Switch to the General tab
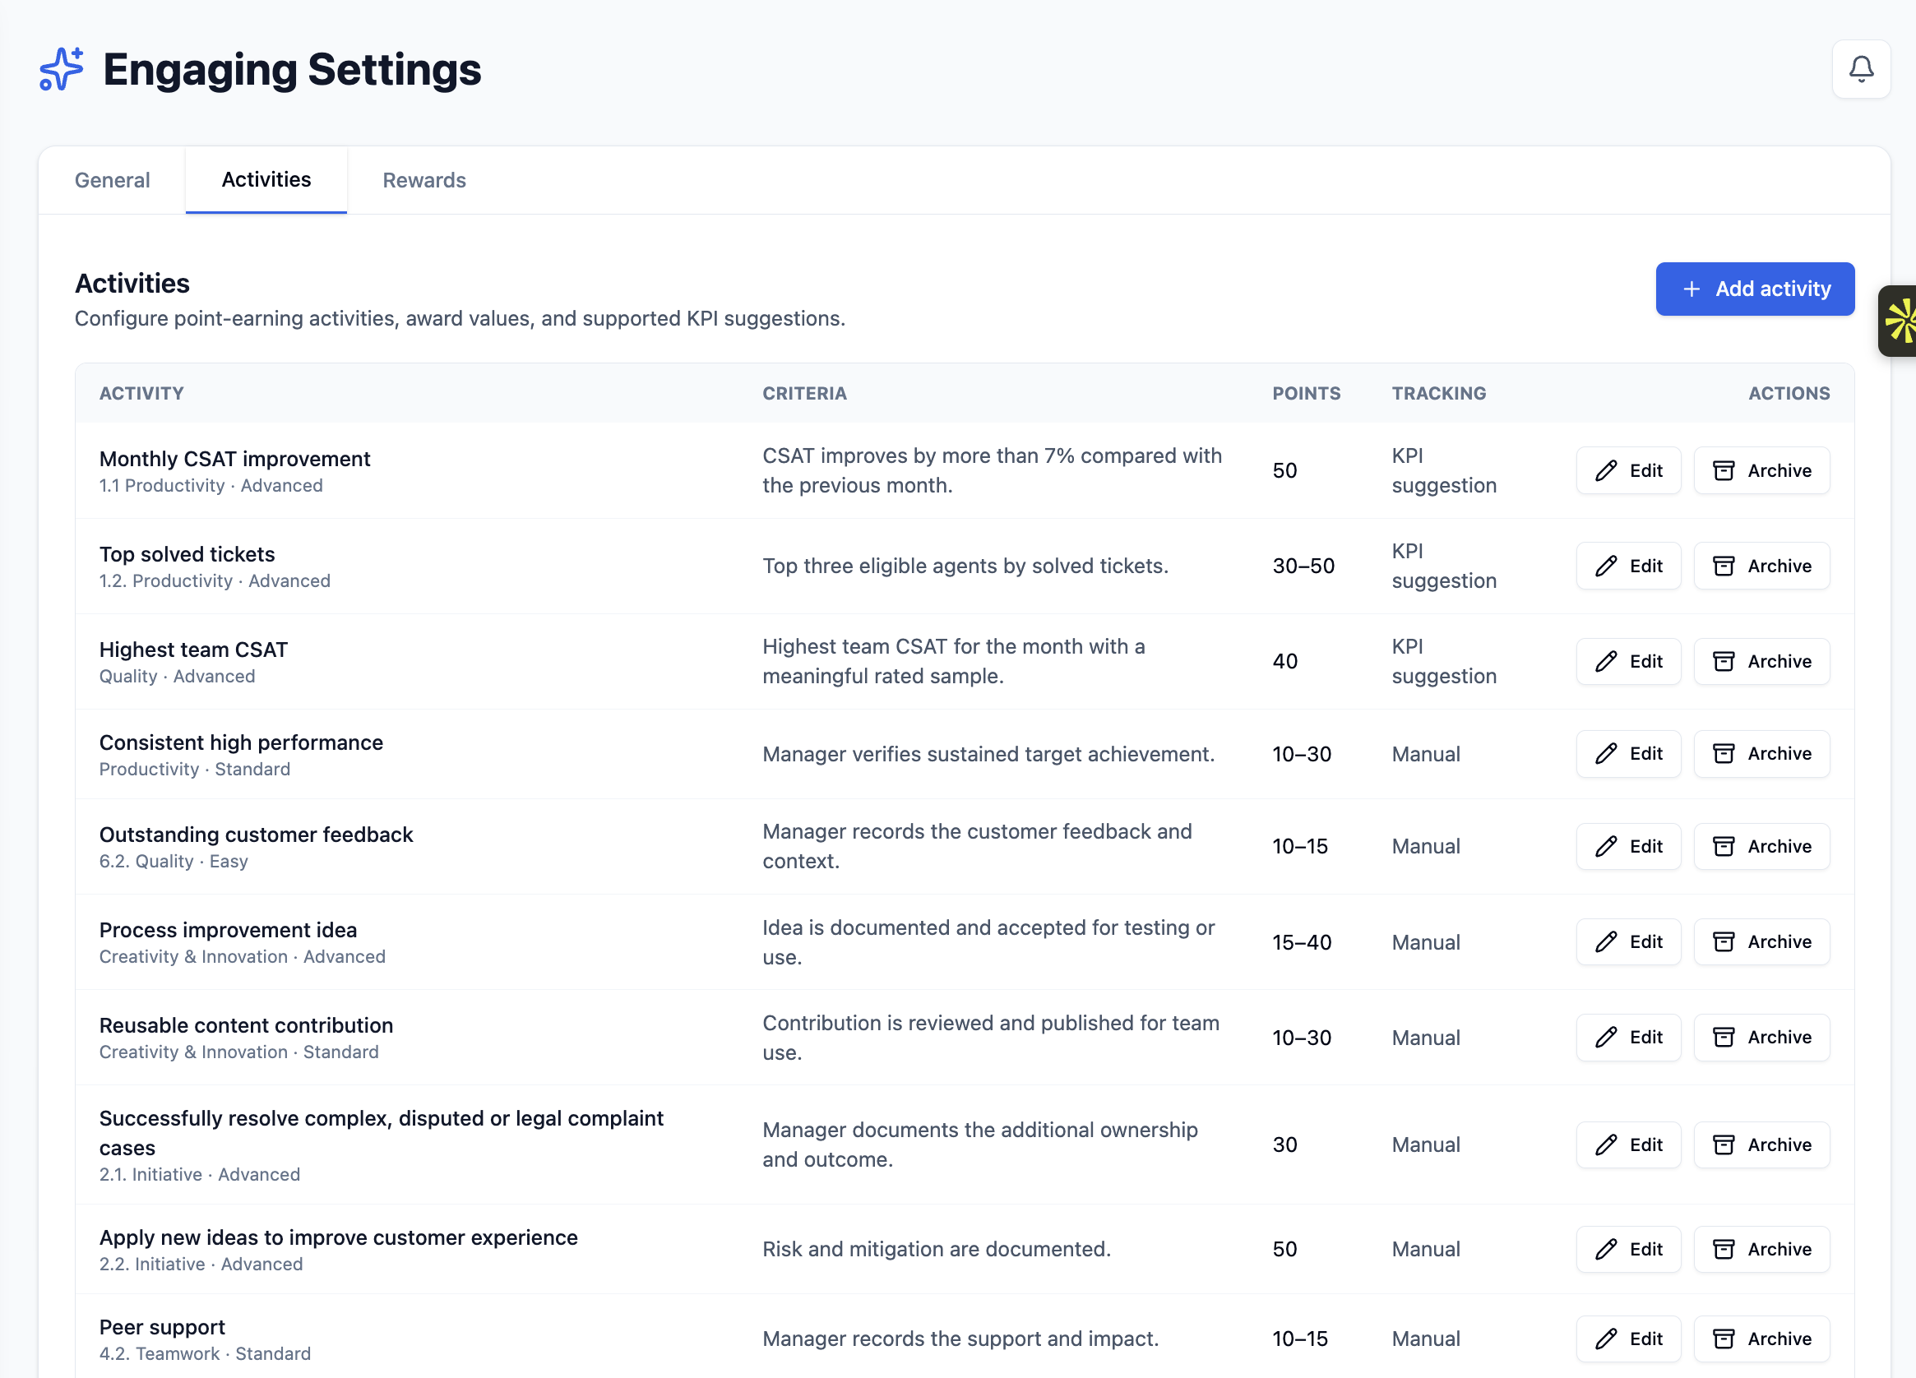 click(113, 180)
